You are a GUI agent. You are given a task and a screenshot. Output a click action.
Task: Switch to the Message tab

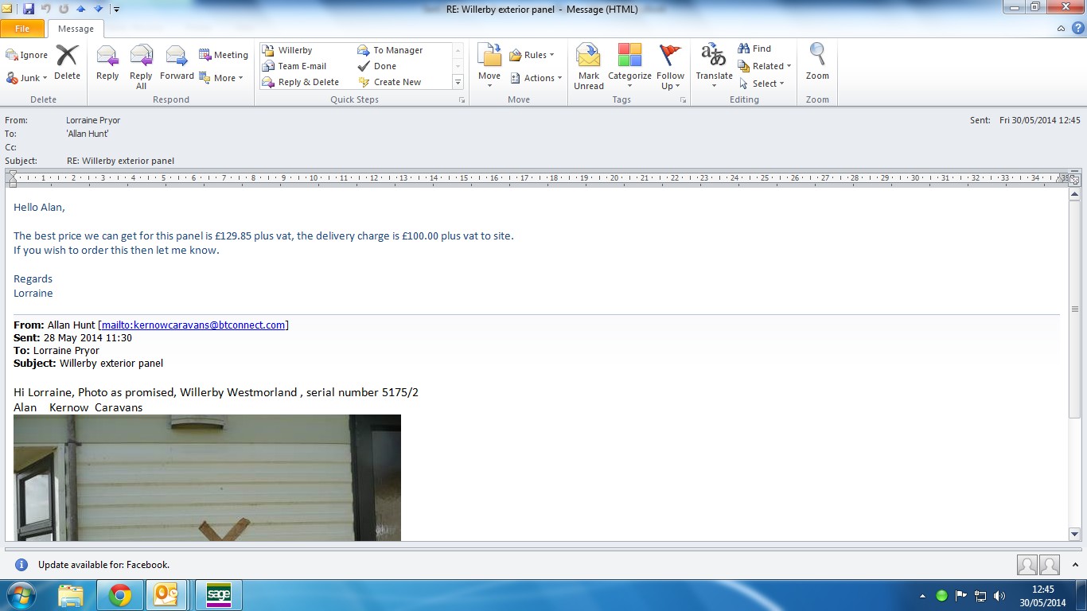click(x=76, y=29)
